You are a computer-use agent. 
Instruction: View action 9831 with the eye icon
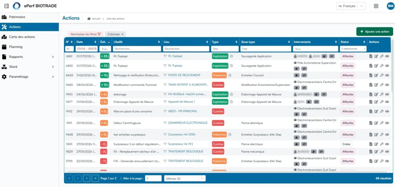pyautogui.click(x=387, y=144)
